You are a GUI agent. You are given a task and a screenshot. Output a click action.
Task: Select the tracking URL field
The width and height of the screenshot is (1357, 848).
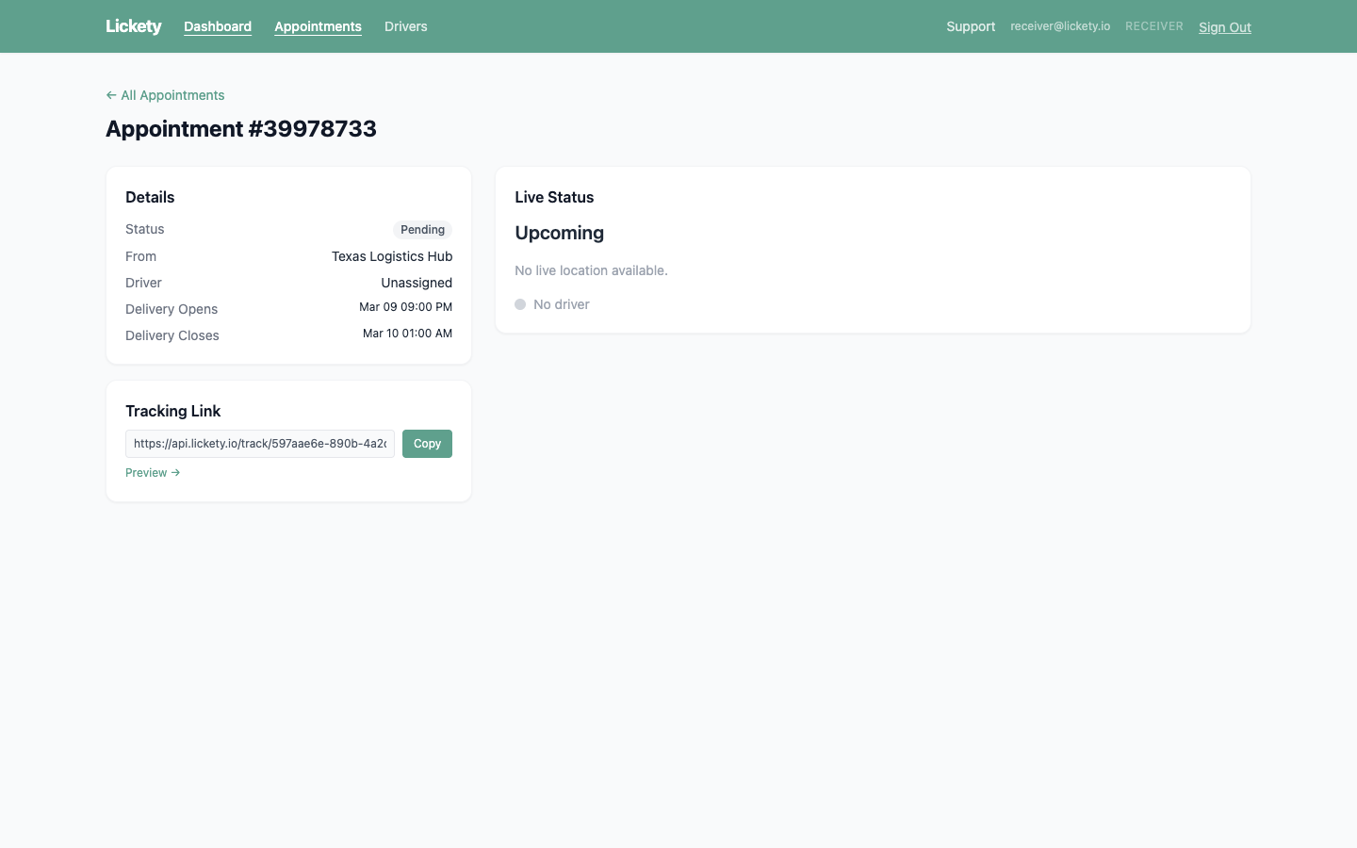tap(260, 444)
